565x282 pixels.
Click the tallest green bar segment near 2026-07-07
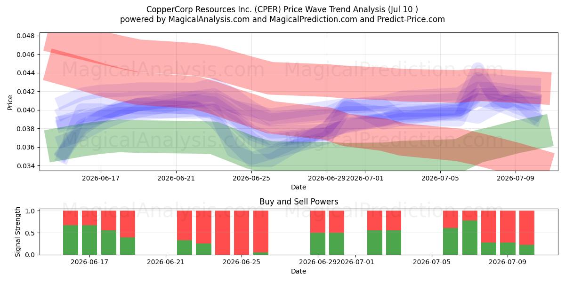469,238
